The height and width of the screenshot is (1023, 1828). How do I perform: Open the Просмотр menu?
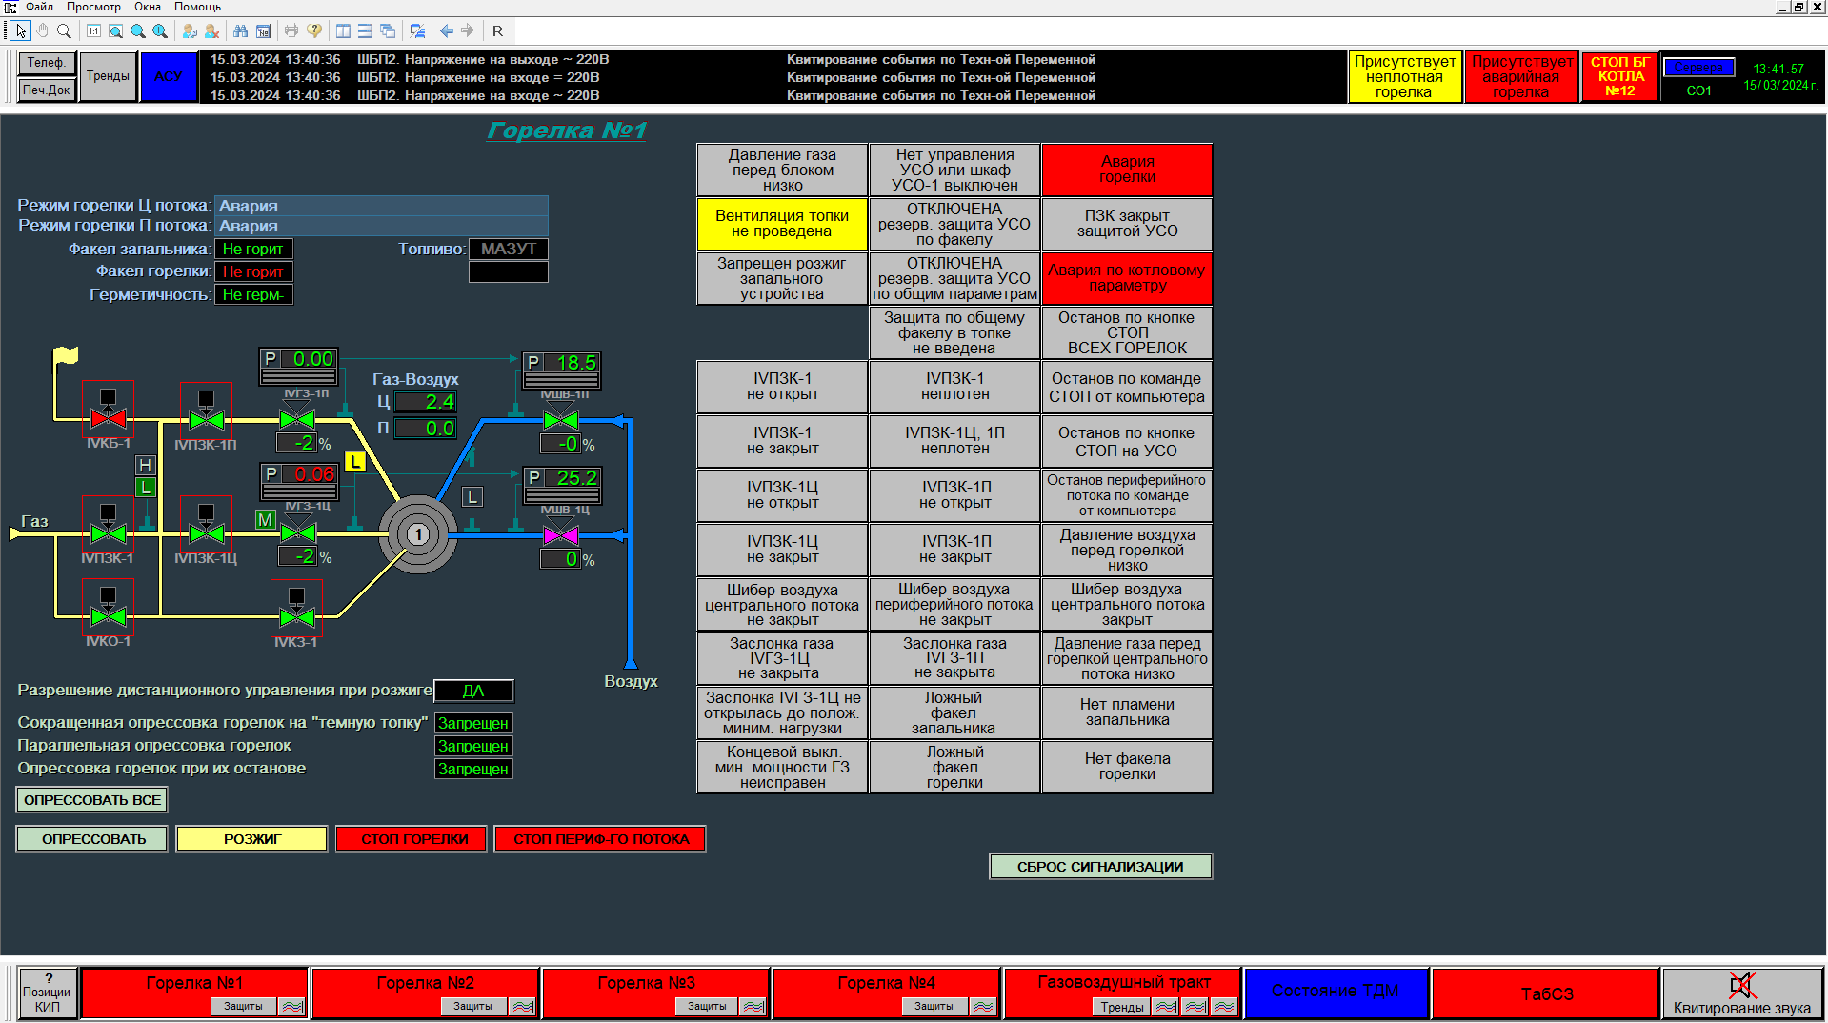92,7
